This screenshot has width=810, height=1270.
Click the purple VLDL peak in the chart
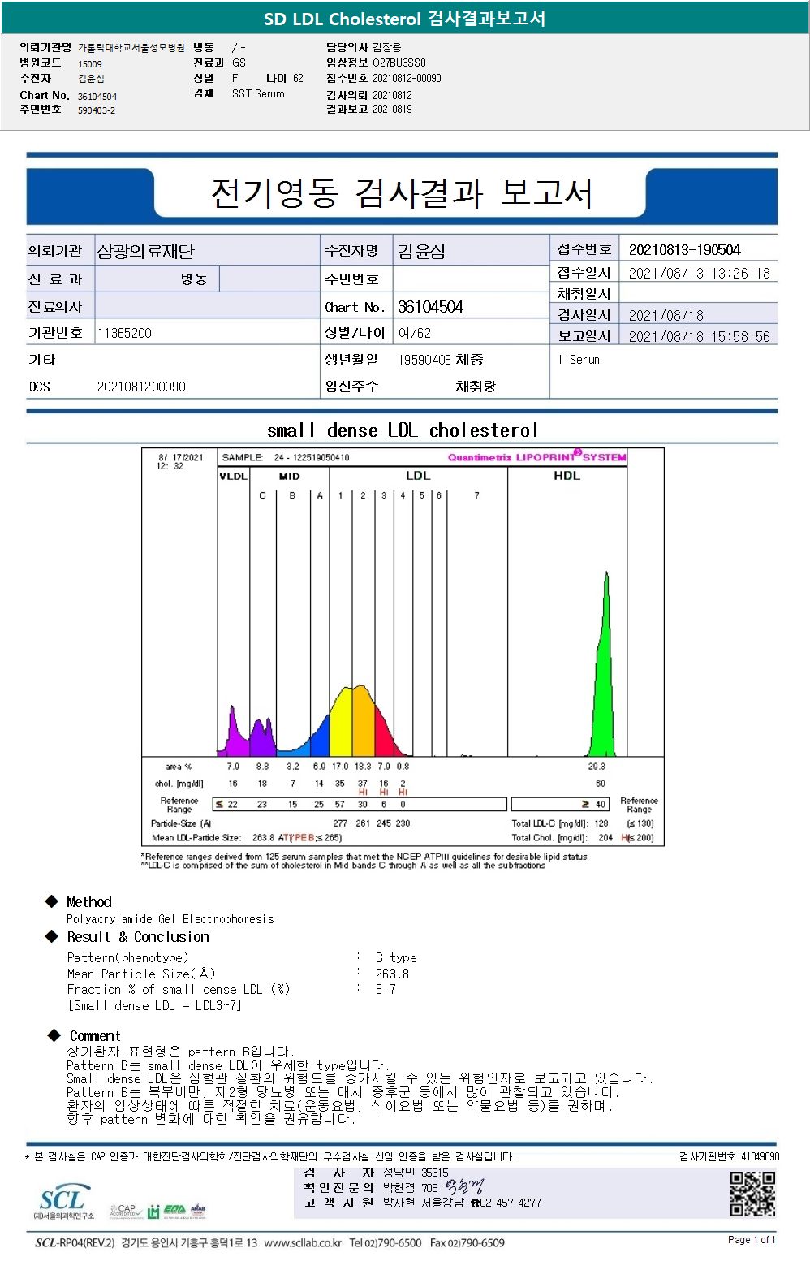[235, 732]
